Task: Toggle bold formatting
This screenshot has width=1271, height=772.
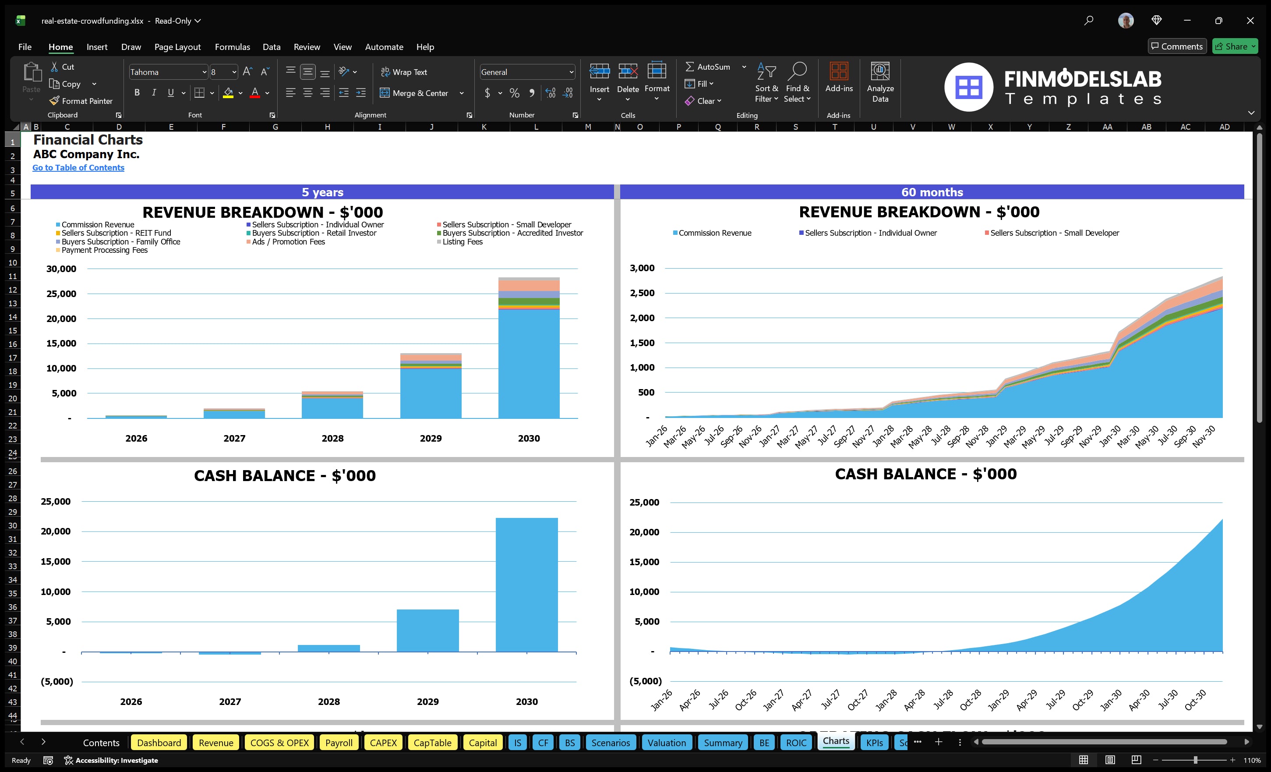Action: pos(137,92)
